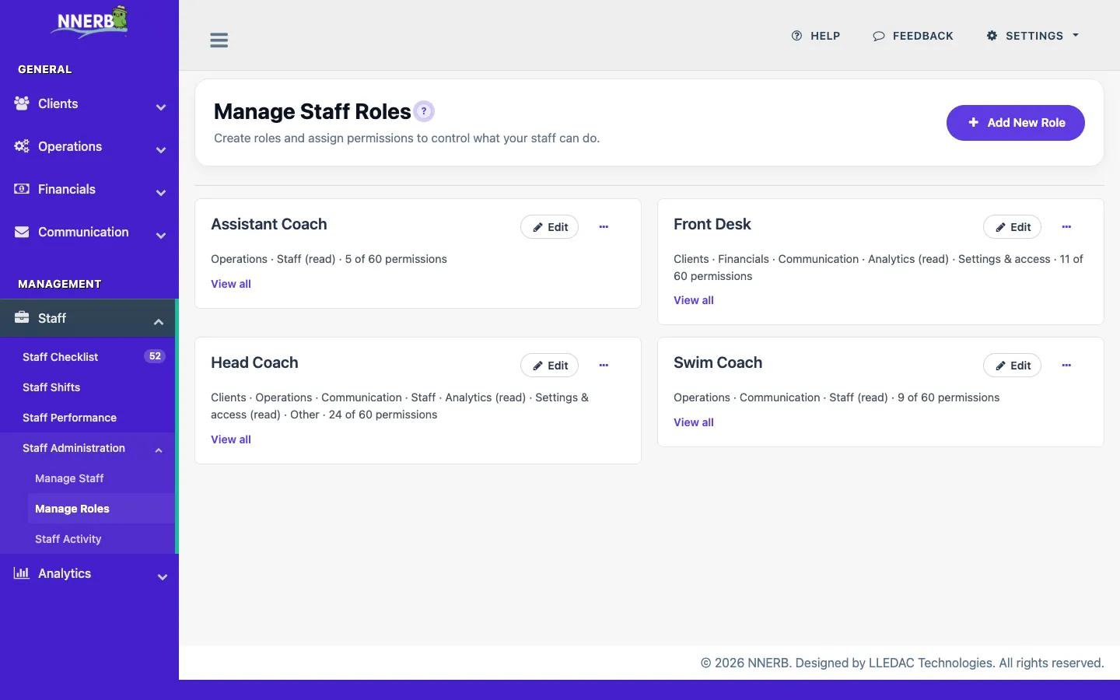View all permissions for Swim Coach
This screenshot has width=1120, height=700.
694,422
